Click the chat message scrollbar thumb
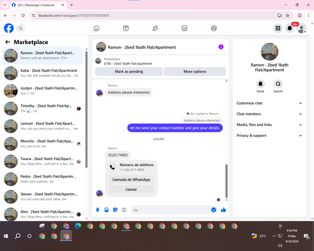 pos(226,181)
